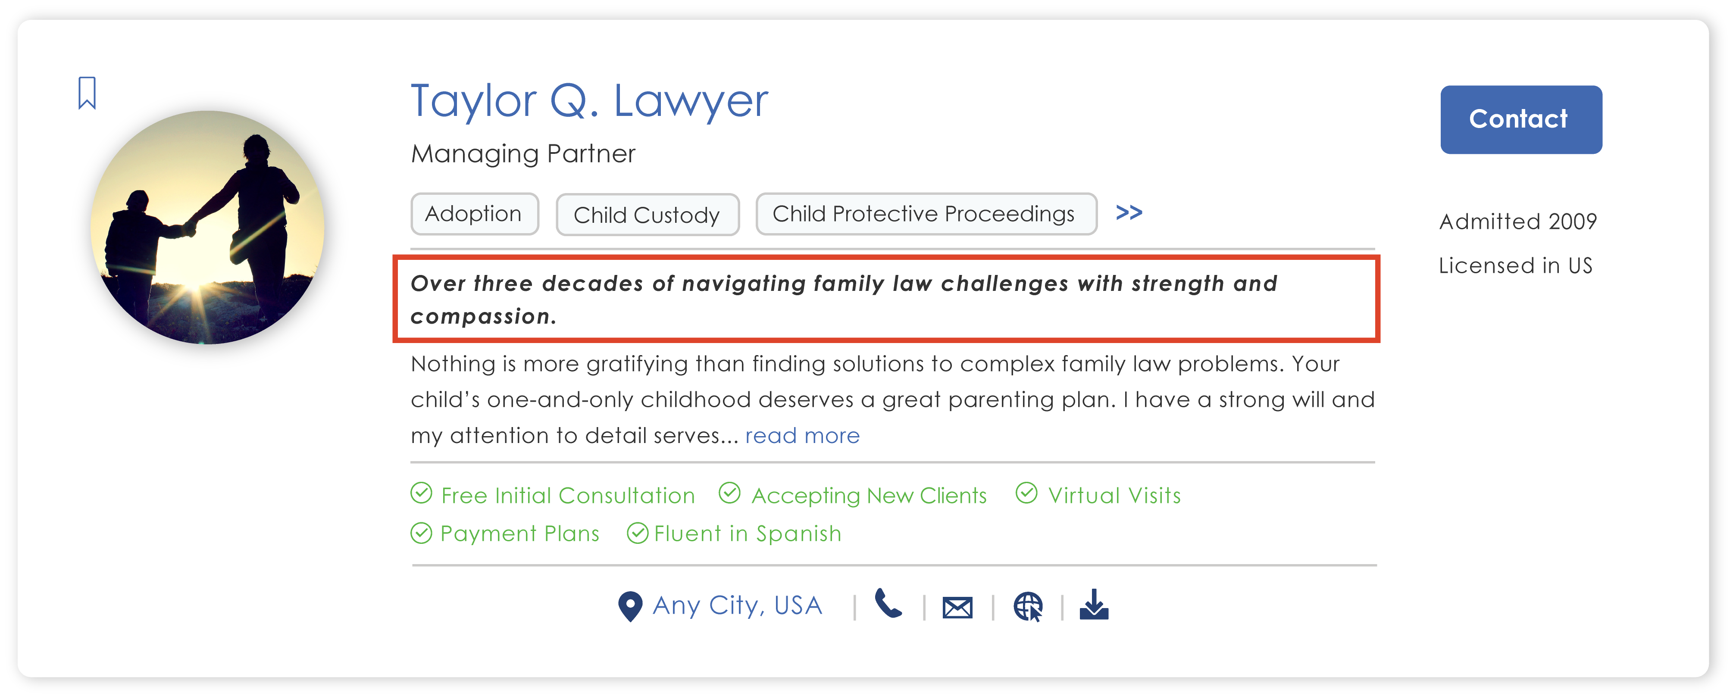Open the website globe icon
Screen dimensions: 1733x699
click(x=1027, y=607)
